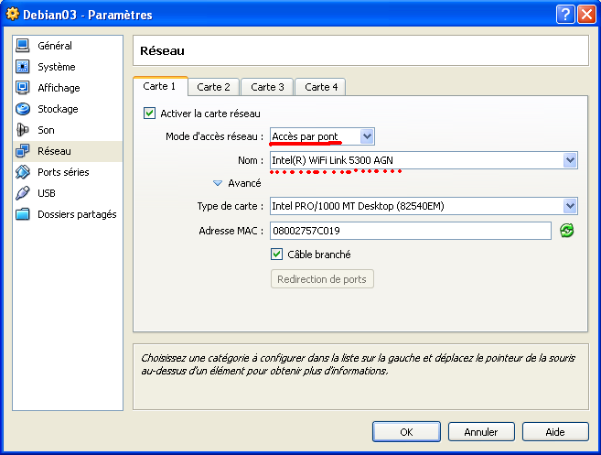
Task: Click the Réseau heading text
Action: (x=162, y=50)
